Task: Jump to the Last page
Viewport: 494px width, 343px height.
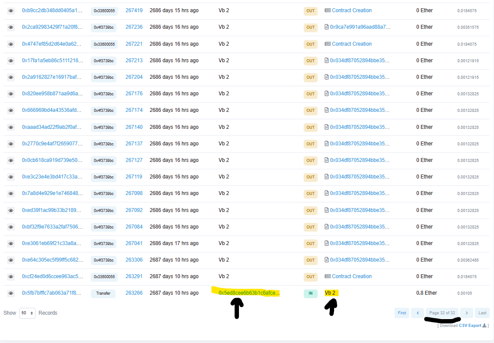Action: click(x=482, y=313)
